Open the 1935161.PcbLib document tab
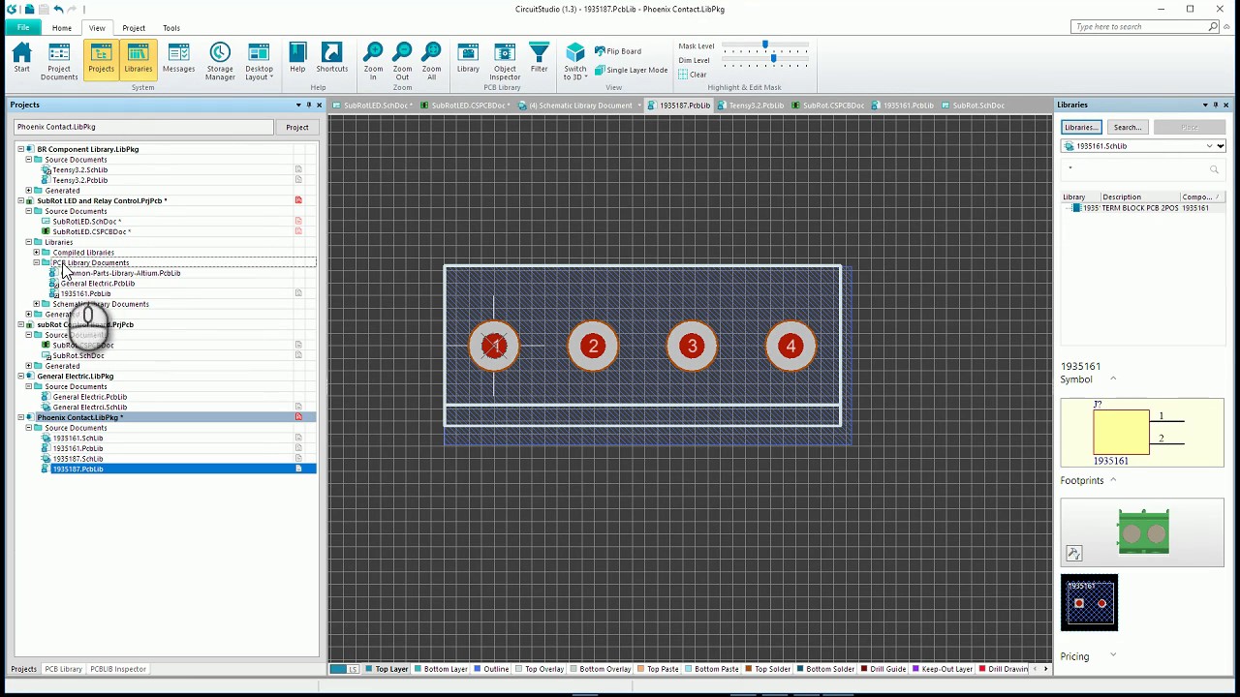1240x697 pixels. (x=904, y=105)
